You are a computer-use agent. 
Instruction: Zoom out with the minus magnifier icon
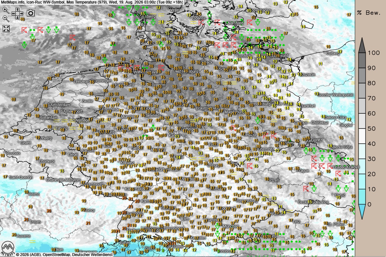click(x=6, y=18)
